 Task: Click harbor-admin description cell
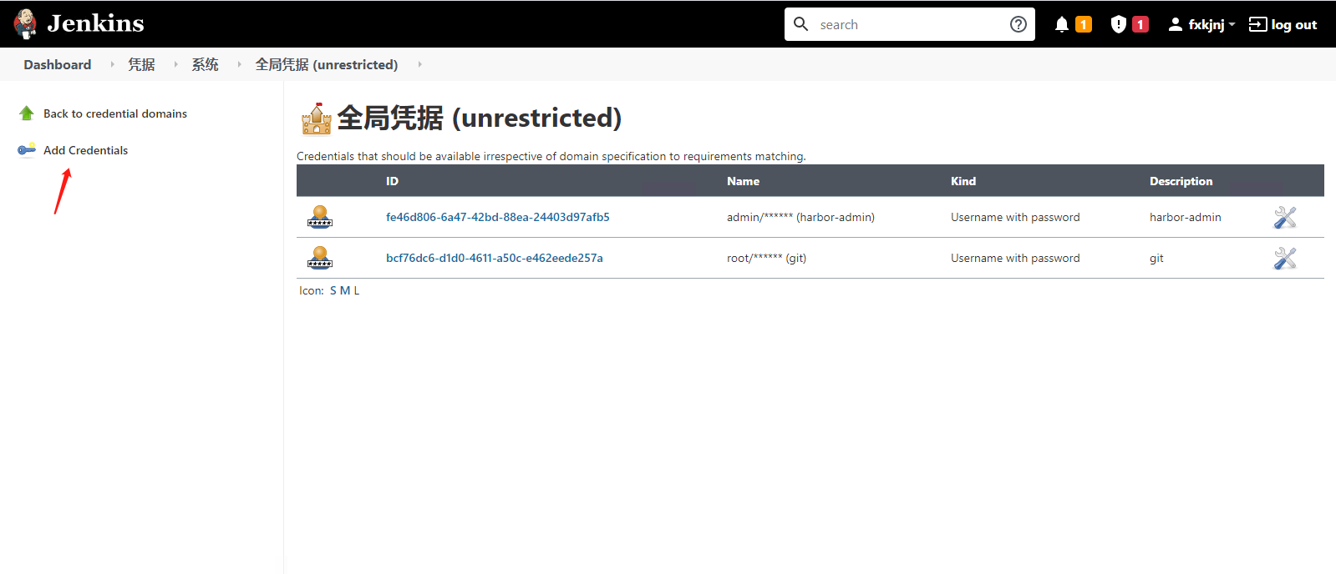click(x=1185, y=217)
